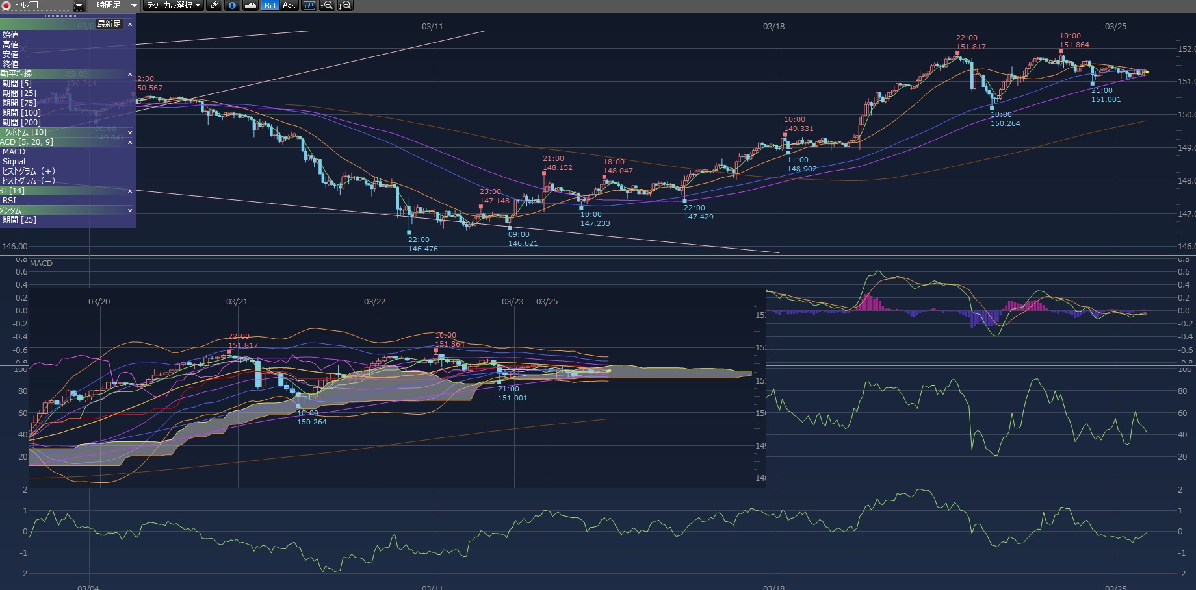1196x590 pixels.
Task: Click the 22:00 151.817 high price marker
Action: coord(958,52)
